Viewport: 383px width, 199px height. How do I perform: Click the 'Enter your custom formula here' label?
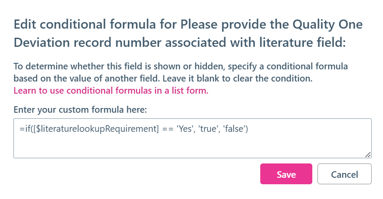click(80, 110)
